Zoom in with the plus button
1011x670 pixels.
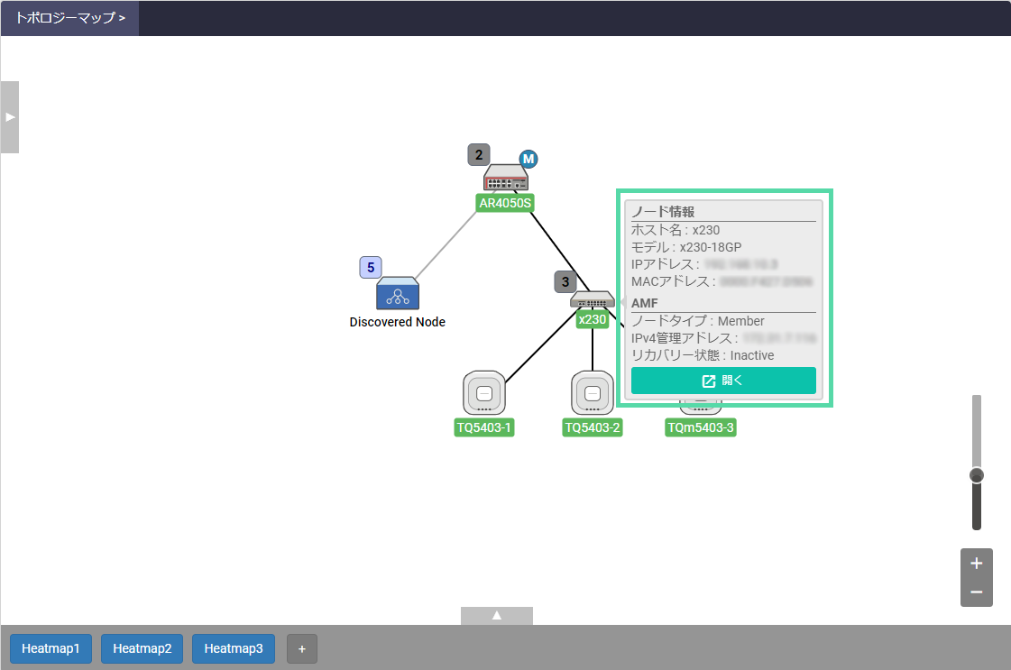click(976, 564)
